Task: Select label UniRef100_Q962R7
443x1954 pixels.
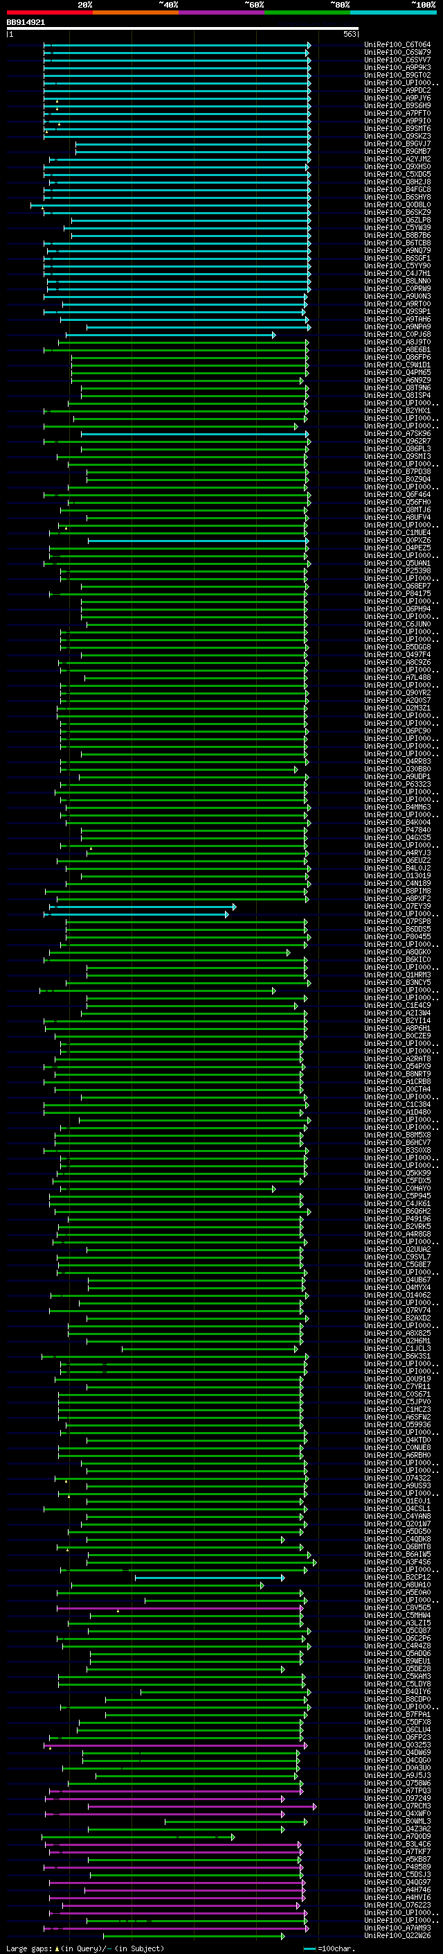Action: 397,442
